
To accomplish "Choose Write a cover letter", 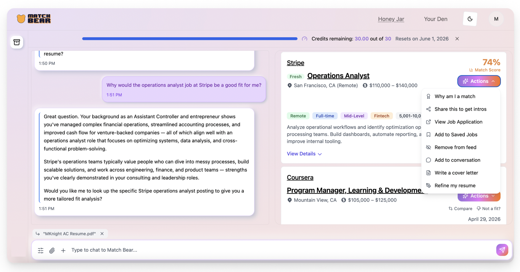I will pyautogui.click(x=461, y=173).
